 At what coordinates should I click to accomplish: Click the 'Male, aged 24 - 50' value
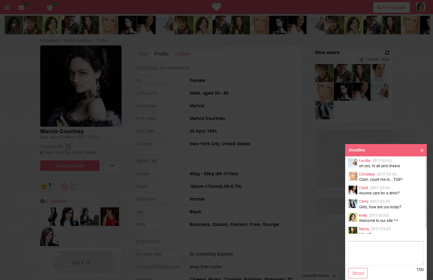pos(209,93)
